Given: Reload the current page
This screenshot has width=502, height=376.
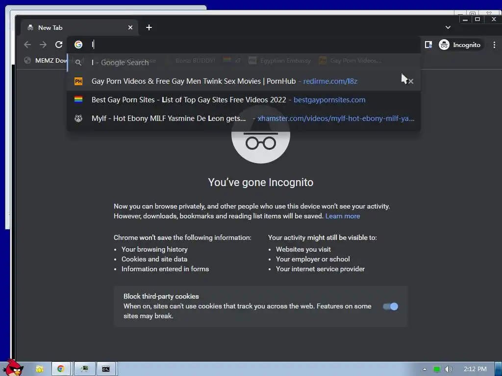Looking at the screenshot, I should [x=59, y=45].
